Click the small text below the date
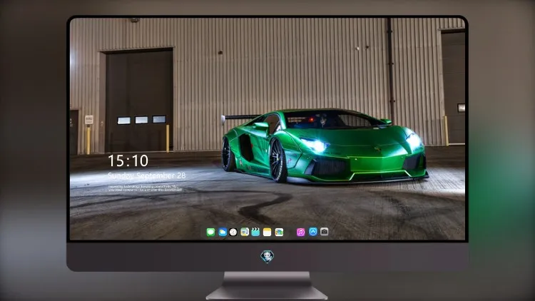 click(x=145, y=188)
